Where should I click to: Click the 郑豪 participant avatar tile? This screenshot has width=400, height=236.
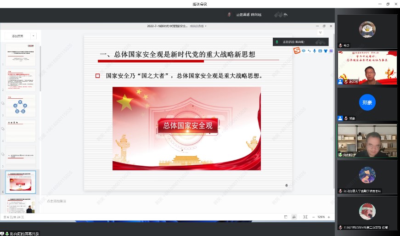coord(367,102)
